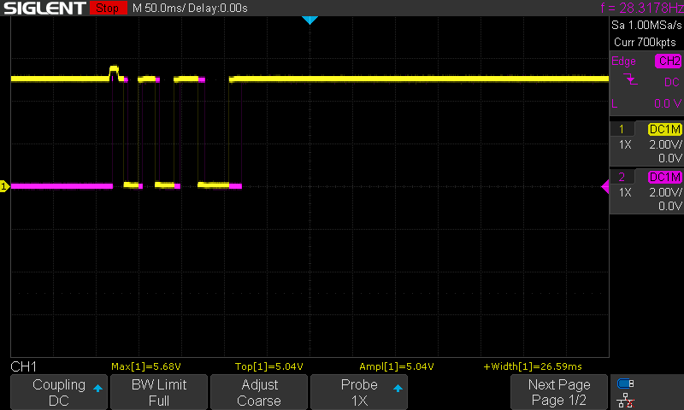Click the red Stop run status indicator
This screenshot has height=410, width=684.
(108, 8)
